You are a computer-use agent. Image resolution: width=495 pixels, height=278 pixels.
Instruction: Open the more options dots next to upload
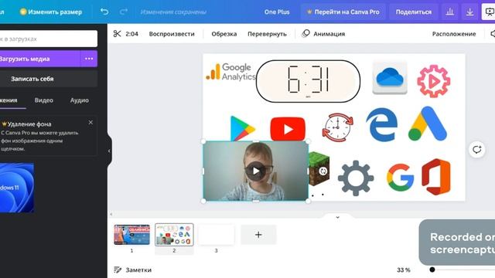(89, 59)
